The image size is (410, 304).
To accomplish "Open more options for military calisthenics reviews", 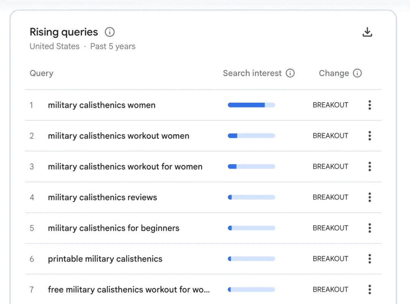I will point(369,197).
